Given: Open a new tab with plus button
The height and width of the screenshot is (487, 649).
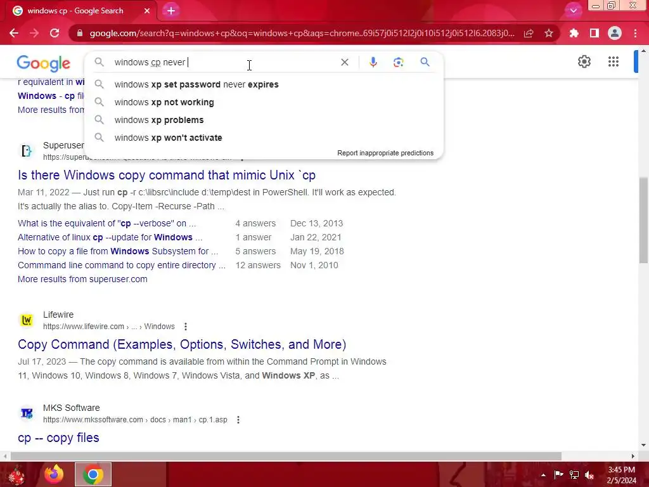Looking at the screenshot, I should click(171, 11).
